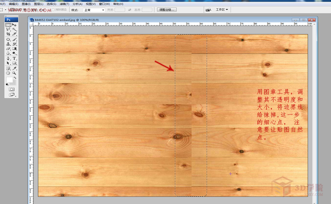Select the Magic Wand tool
331x204 pixels.
[14, 30]
